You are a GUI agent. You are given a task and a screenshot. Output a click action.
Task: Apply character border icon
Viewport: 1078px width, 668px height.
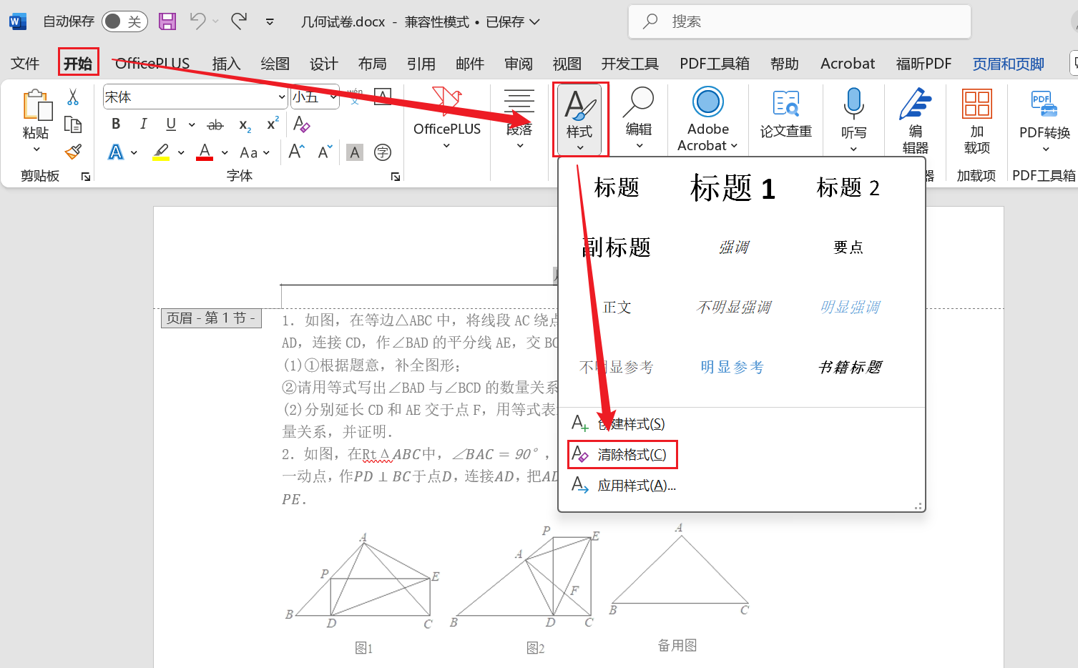click(x=383, y=97)
